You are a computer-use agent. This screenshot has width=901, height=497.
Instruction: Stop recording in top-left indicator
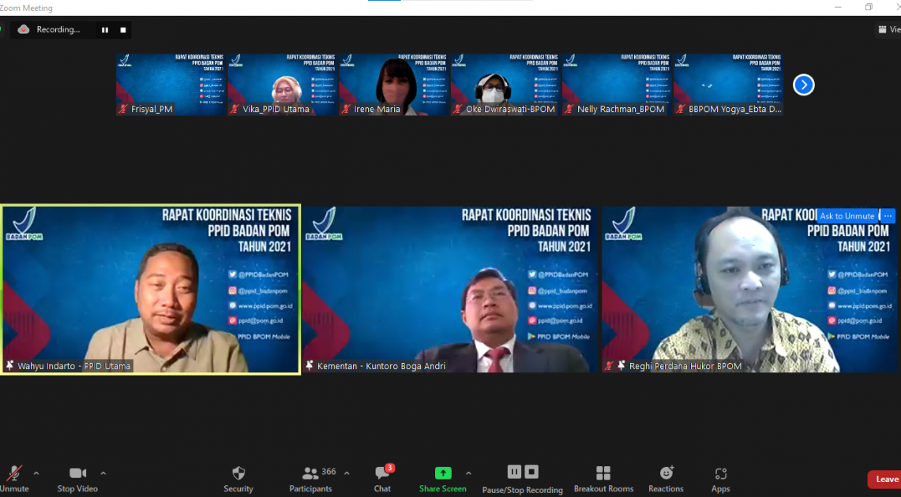123,30
